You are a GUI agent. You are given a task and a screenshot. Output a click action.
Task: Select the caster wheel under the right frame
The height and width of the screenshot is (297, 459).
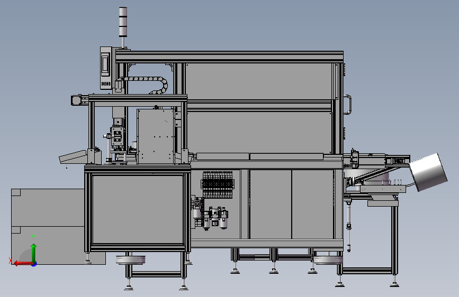click(x=328, y=259)
